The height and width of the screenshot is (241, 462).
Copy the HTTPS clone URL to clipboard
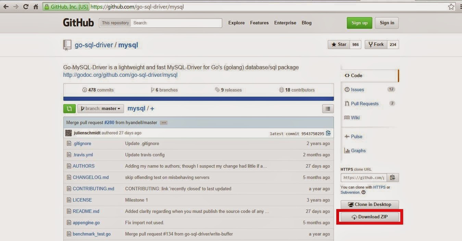(x=392, y=178)
